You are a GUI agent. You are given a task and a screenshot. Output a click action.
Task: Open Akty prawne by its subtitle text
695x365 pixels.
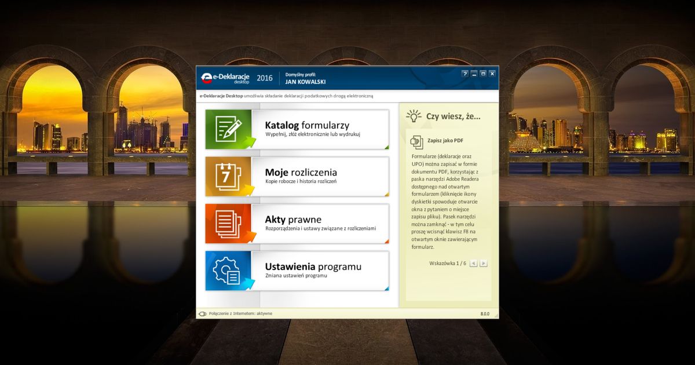click(x=320, y=229)
